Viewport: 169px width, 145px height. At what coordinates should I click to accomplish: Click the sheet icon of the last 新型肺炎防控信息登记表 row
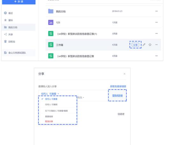(x=51, y=56)
